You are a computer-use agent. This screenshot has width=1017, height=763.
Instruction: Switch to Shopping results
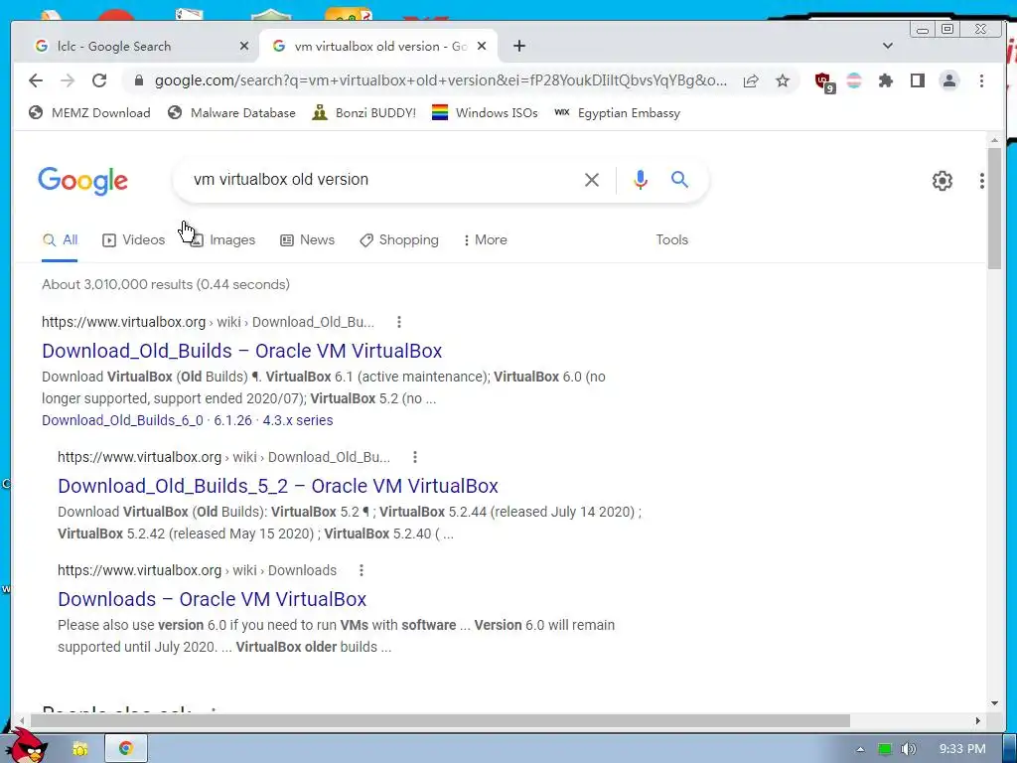(x=399, y=240)
